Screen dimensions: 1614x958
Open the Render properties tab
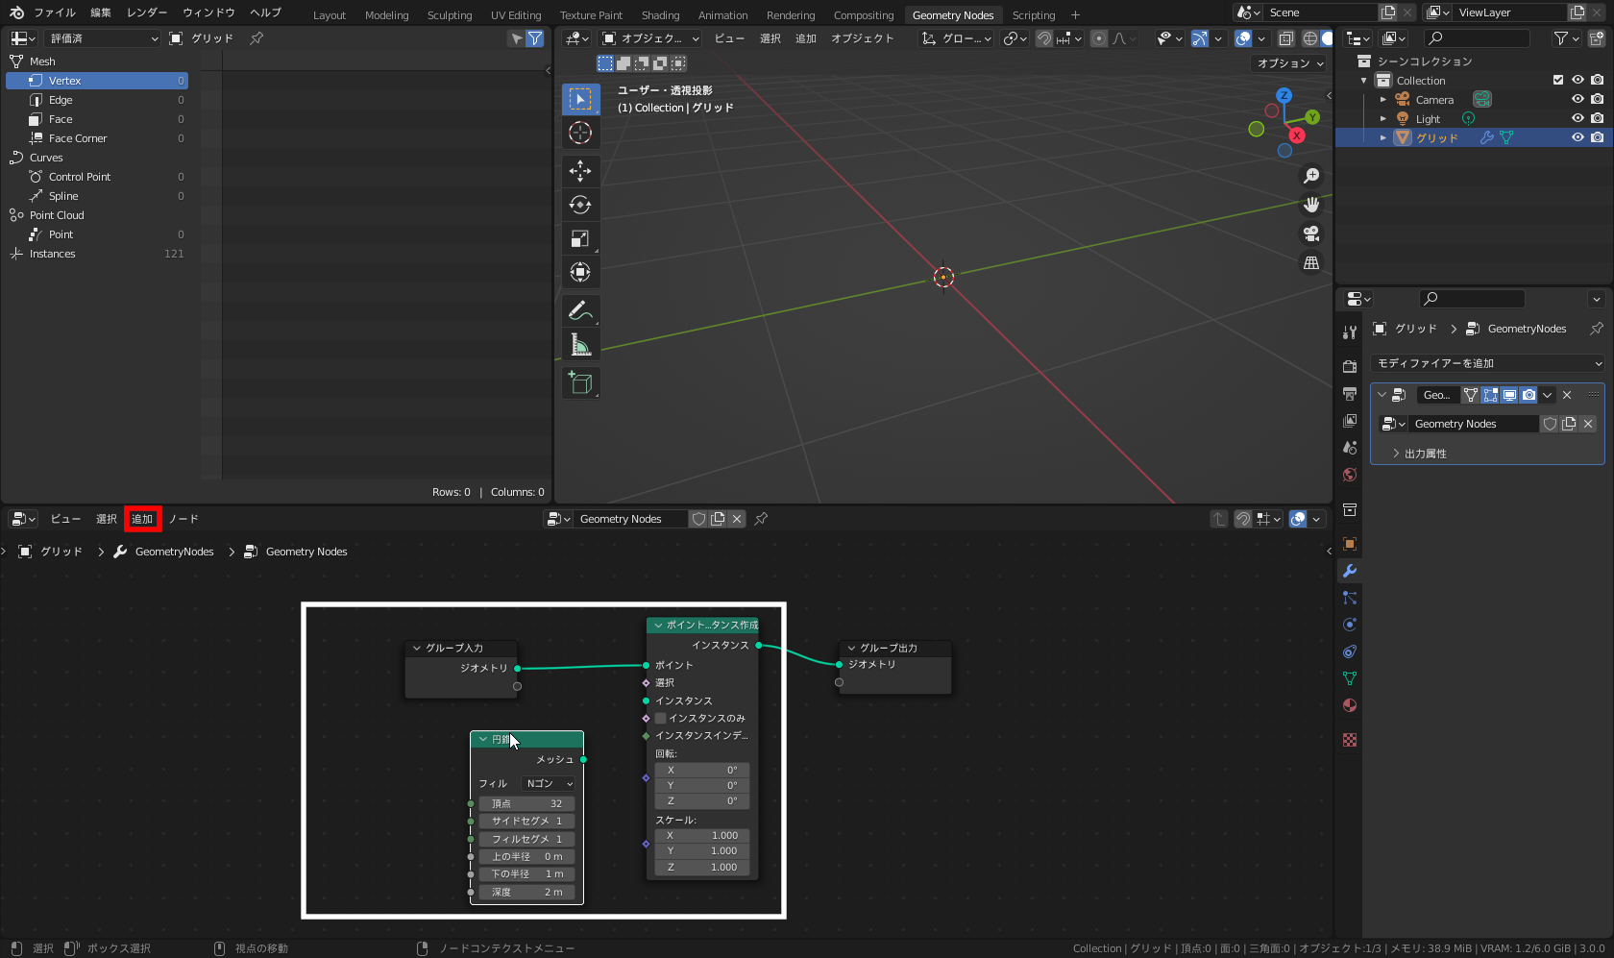tap(1350, 366)
